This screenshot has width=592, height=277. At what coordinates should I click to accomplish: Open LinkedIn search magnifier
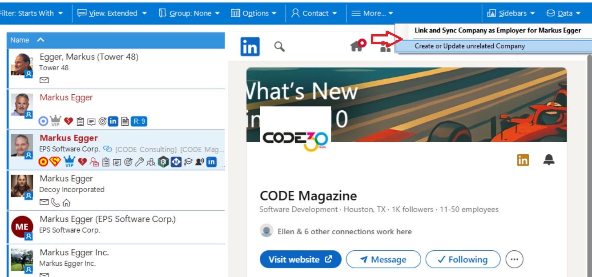[279, 46]
